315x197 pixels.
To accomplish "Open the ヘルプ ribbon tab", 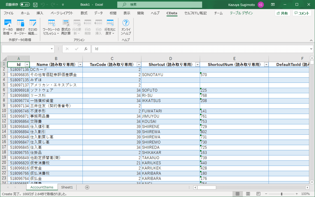I will point(155,13).
